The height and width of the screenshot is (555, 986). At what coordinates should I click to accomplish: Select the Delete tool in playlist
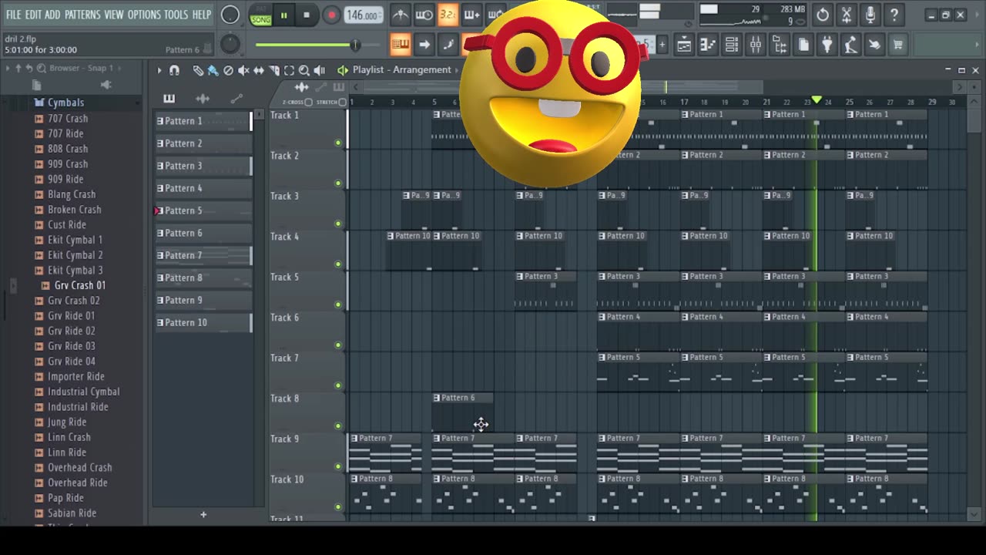[228, 70]
